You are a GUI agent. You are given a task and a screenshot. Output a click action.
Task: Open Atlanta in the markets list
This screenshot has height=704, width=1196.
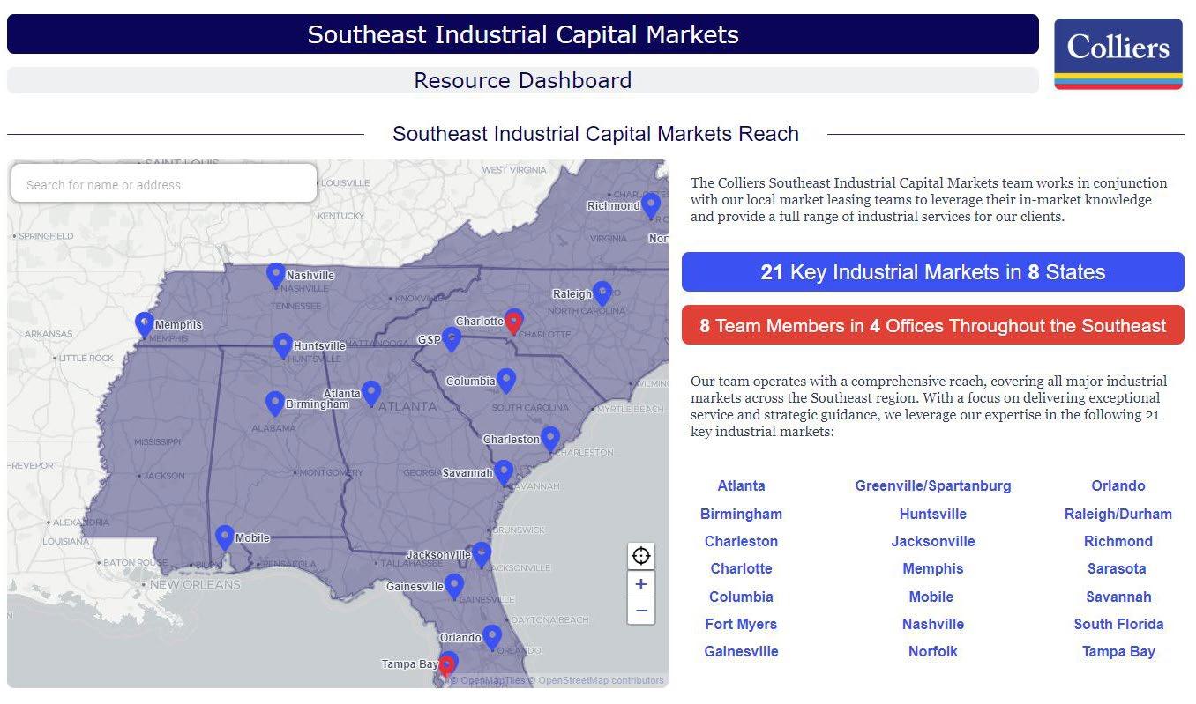tap(741, 485)
